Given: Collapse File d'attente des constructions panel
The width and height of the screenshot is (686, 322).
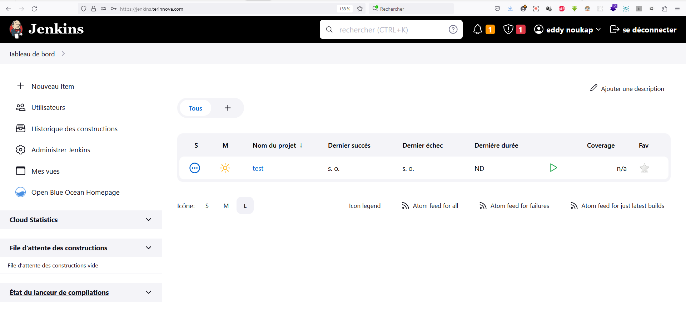Looking at the screenshot, I should 149,248.
